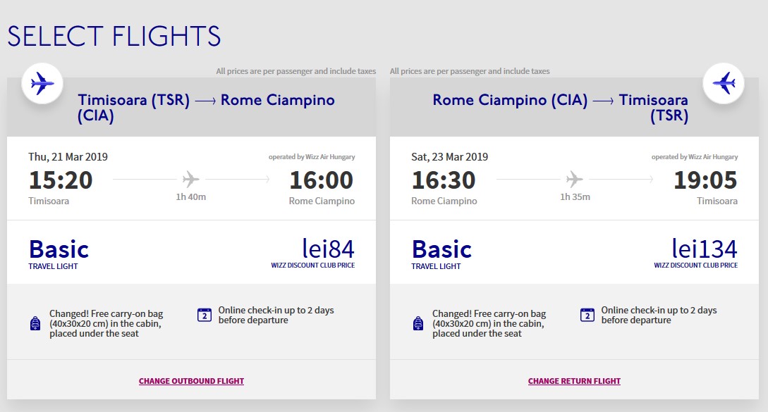Click the return flight airplane icon
The width and height of the screenshot is (768, 412).
tap(724, 84)
